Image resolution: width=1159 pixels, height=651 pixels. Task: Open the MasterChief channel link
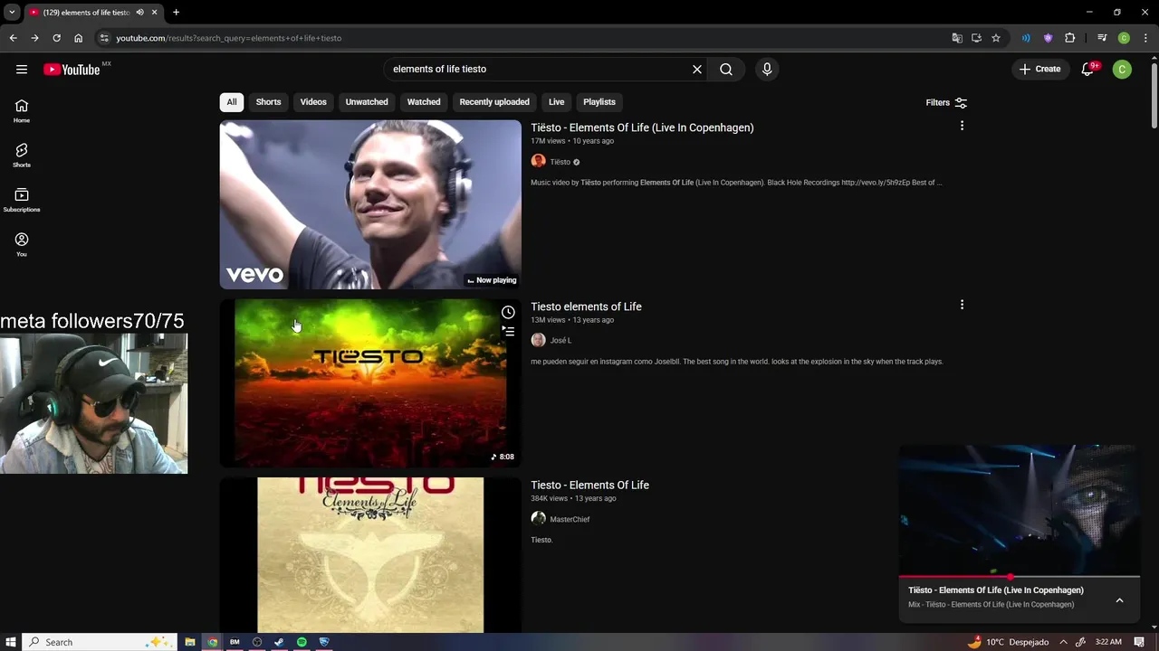(570, 519)
